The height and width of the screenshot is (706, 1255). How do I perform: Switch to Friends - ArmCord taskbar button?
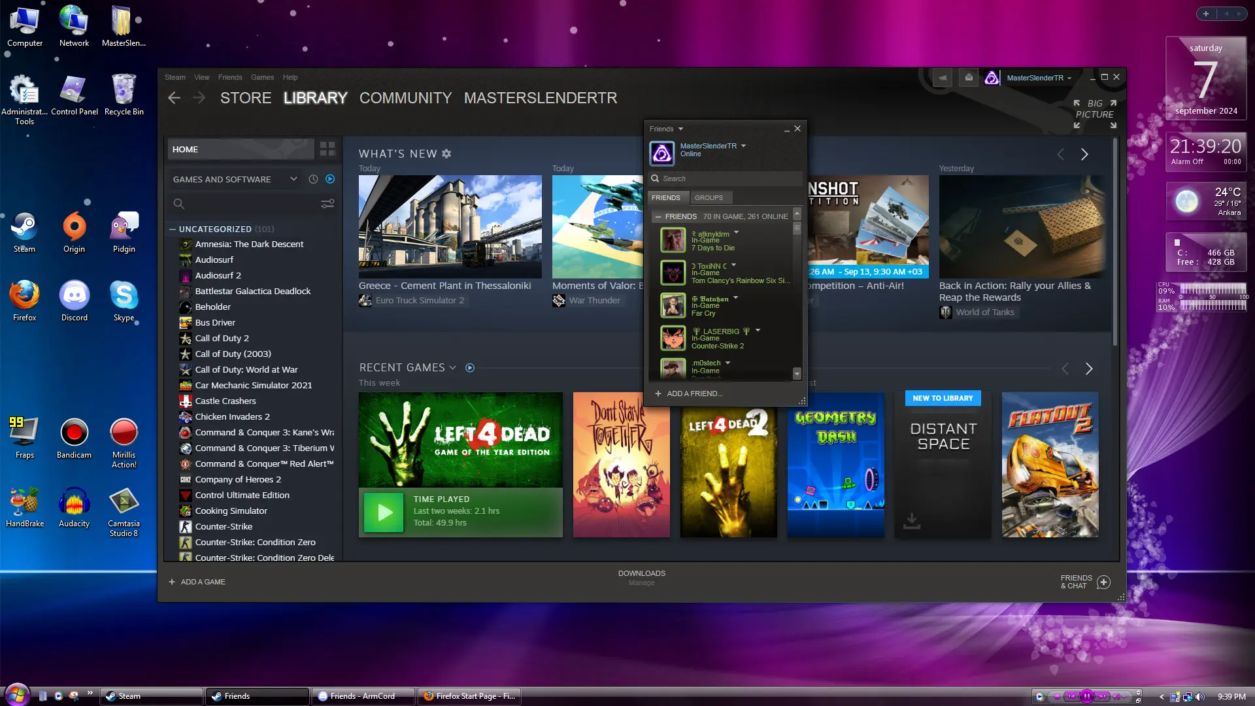coord(363,696)
